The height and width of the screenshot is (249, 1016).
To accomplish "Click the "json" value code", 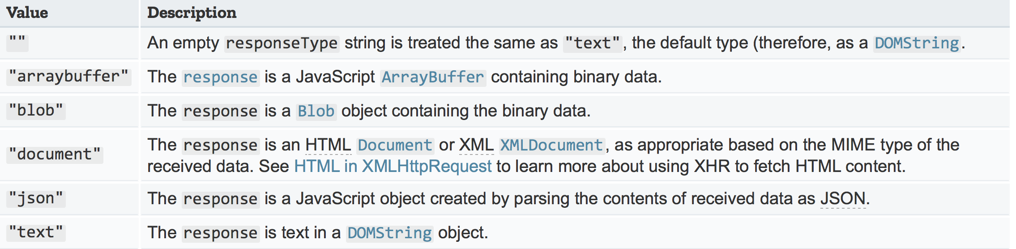I will point(36,198).
